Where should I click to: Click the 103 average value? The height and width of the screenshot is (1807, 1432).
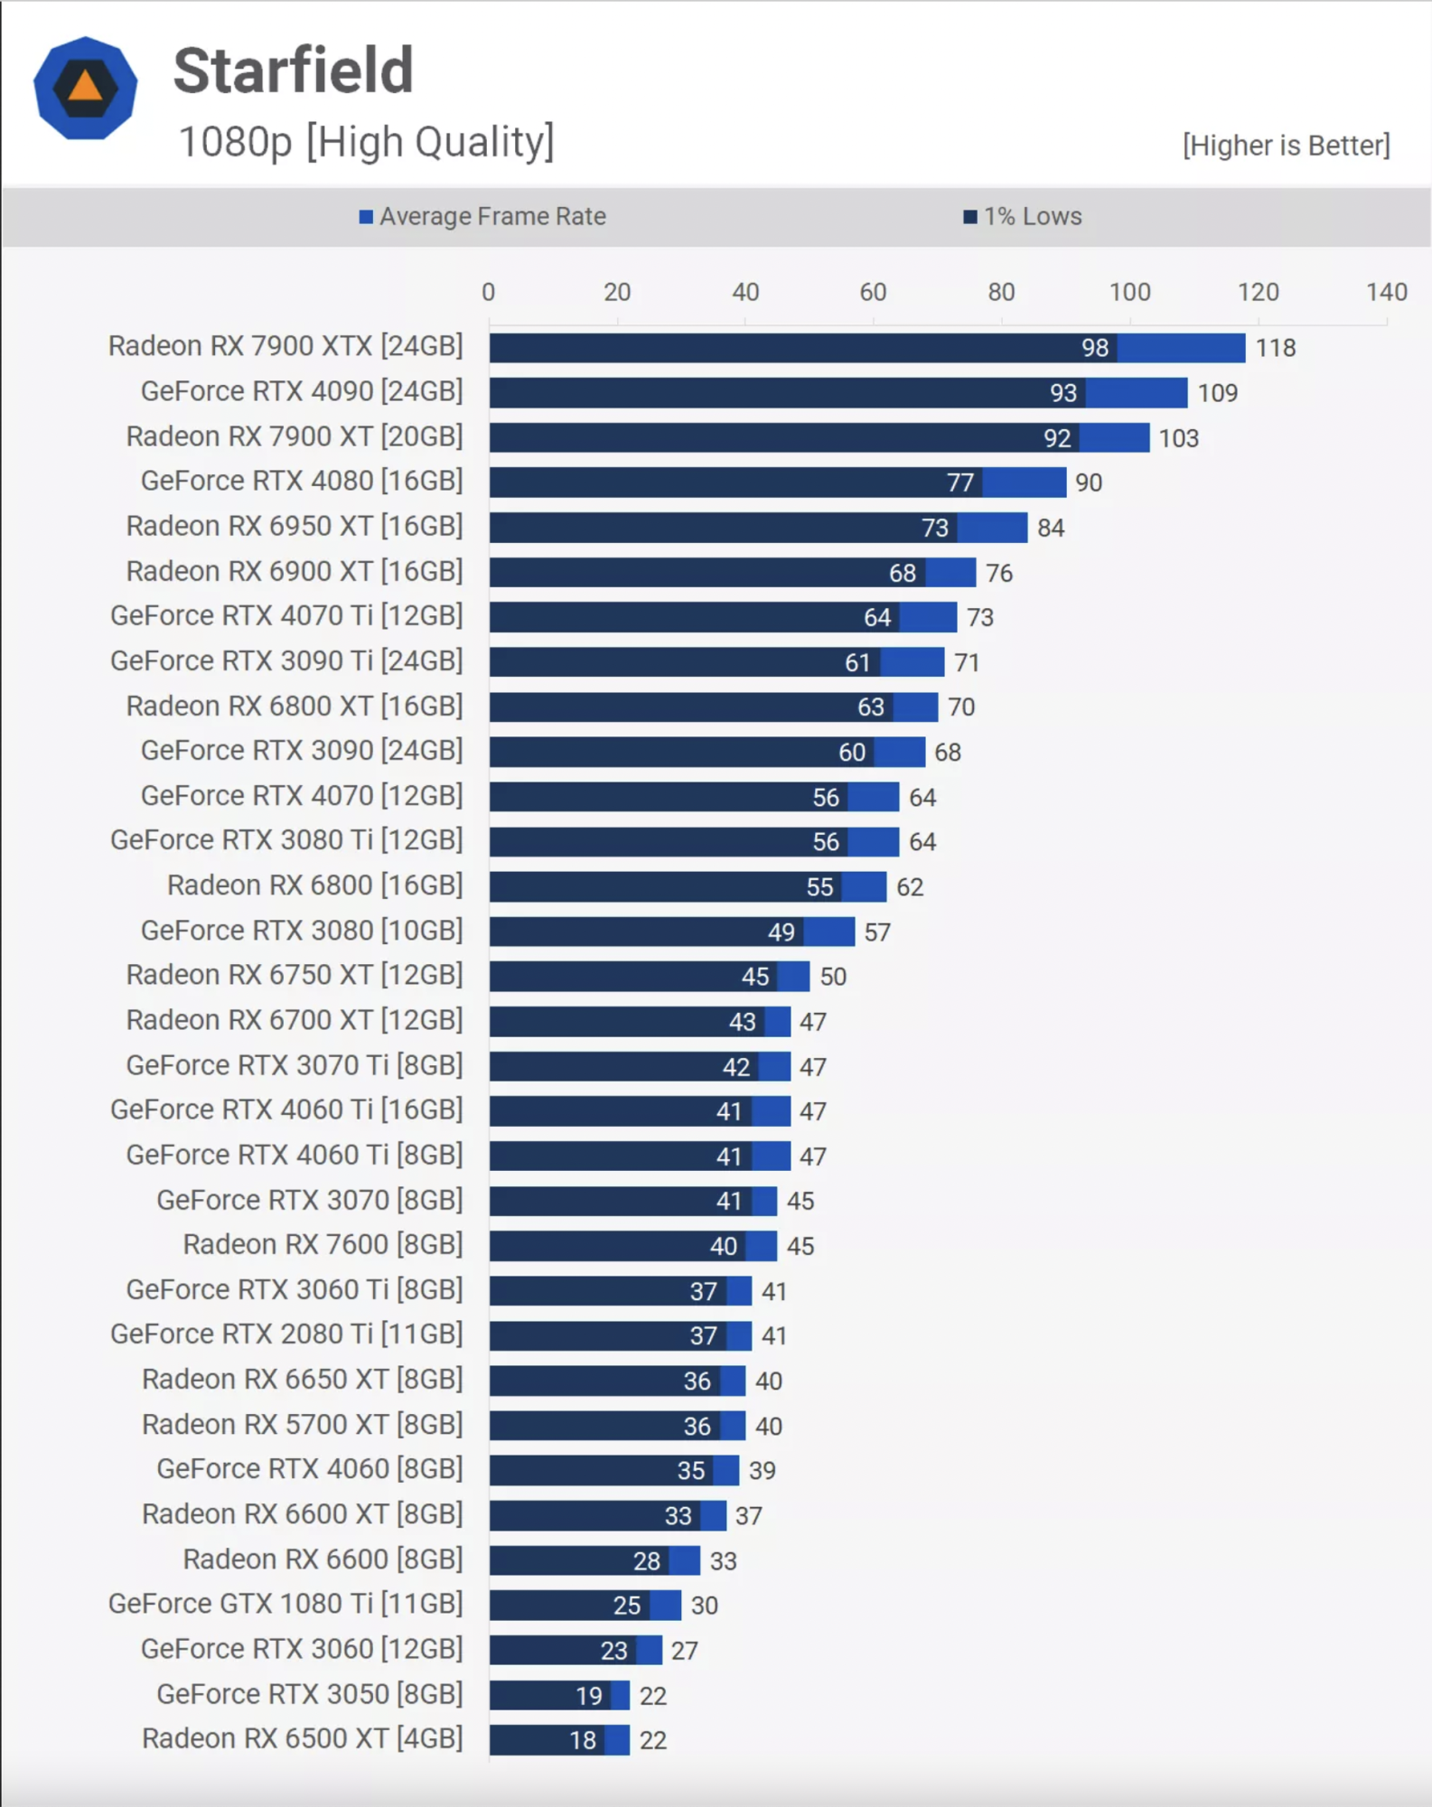[1179, 438]
